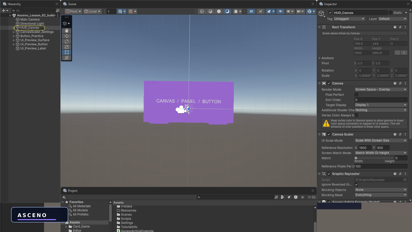Screen dimensions: 412x232
Task: Click the snap increment icon
Action: (131, 11)
